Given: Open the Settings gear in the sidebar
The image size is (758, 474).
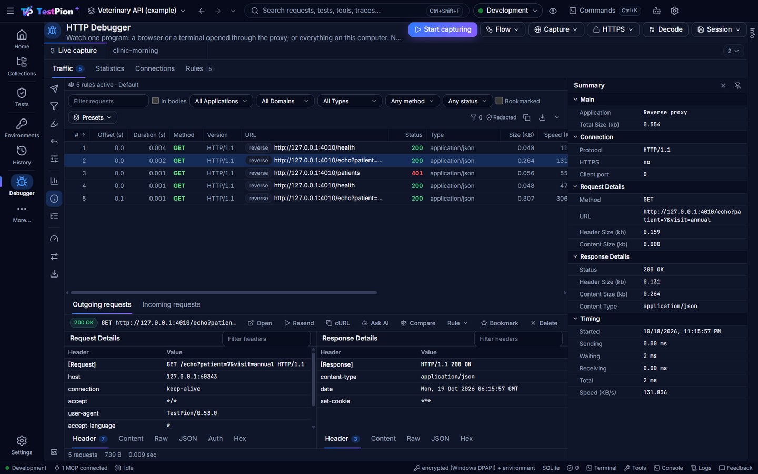Looking at the screenshot, I should click(22, 445).
